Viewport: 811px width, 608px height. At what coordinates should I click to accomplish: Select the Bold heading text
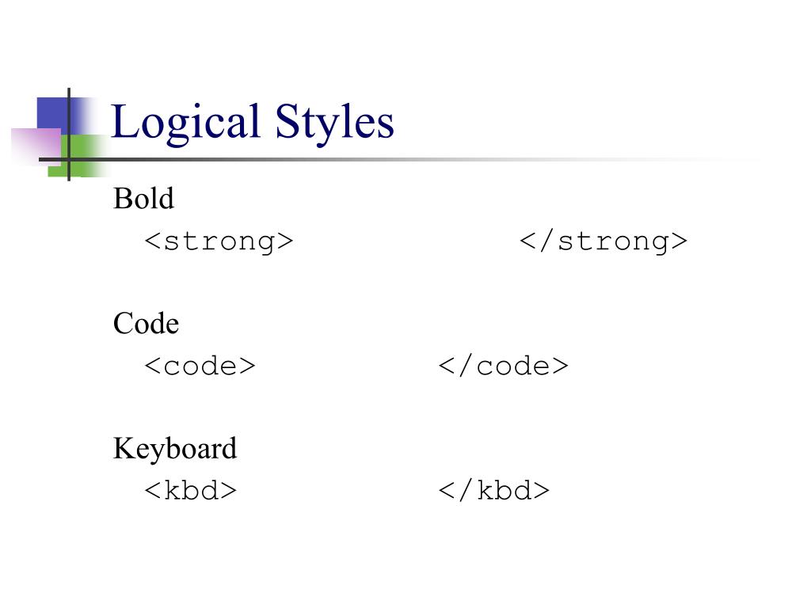coord(144,199)
